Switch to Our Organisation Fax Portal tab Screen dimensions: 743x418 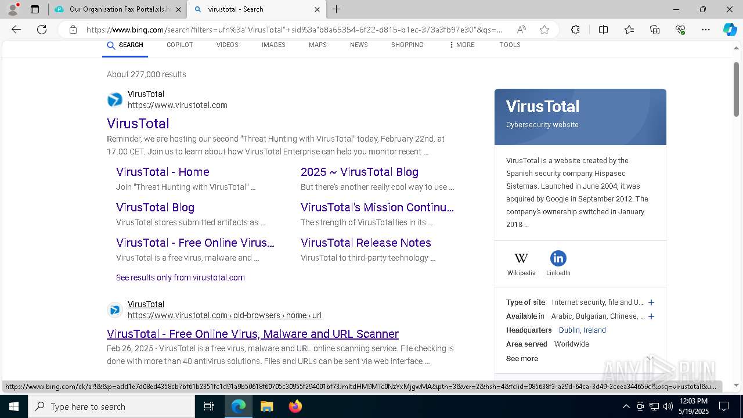[x=118, y=9]
